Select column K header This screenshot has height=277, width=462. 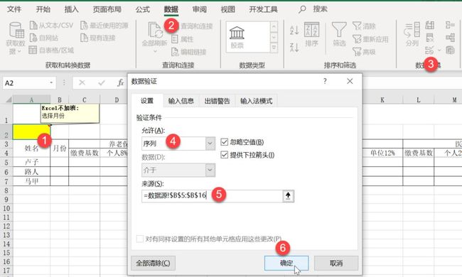(382, 99)
